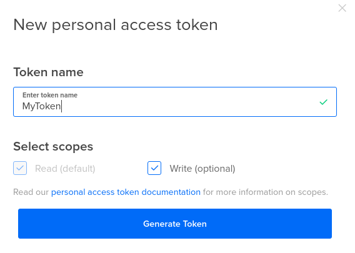Image resolution: width=355 pixels, height=253 pixels.
Task: Click the 'Select scopes' section heading
Action: pyautogui.click(x=53, y=147)
